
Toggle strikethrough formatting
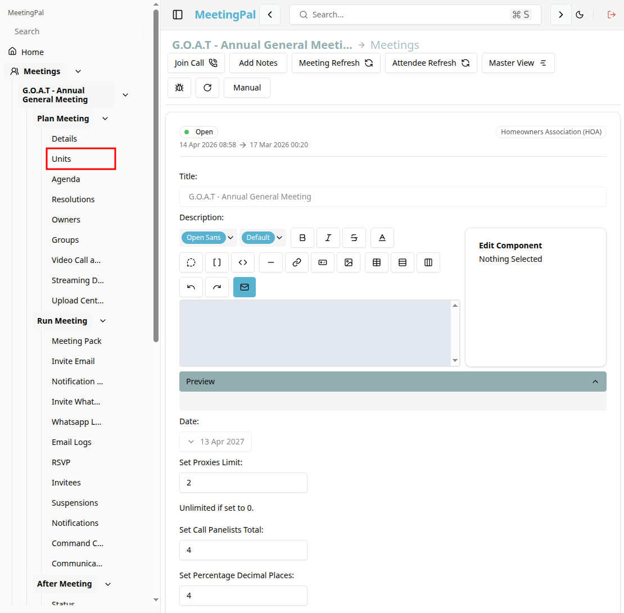354,238
